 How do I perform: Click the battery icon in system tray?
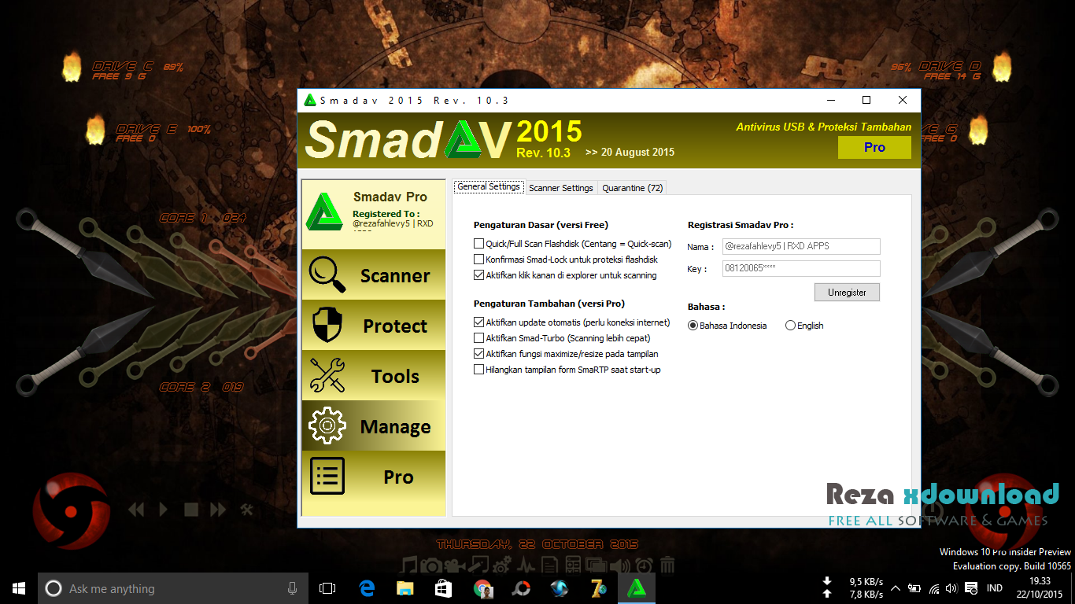(914, 588)
